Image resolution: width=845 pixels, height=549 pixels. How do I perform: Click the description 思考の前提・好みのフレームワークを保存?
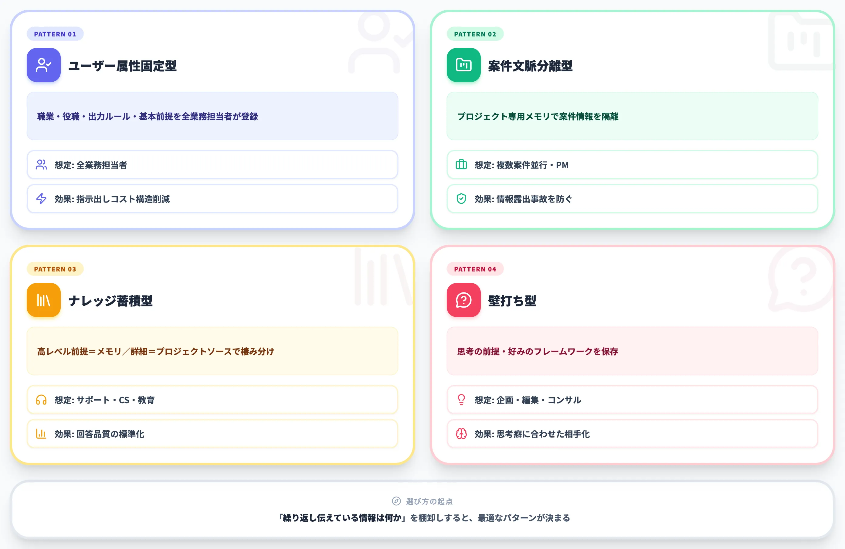[538, 352]
